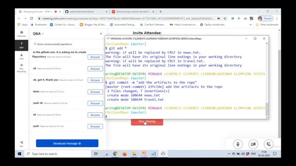Open a new browser tab
296x166 pixels.
pos(160,12)
